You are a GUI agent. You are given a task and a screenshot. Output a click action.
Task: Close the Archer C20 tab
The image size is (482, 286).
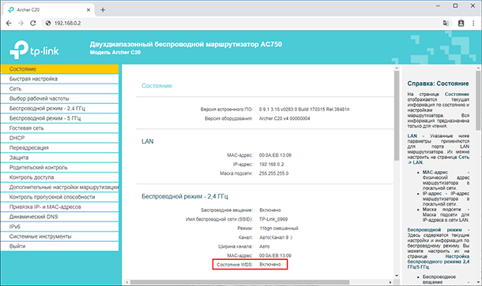point(88,9)
